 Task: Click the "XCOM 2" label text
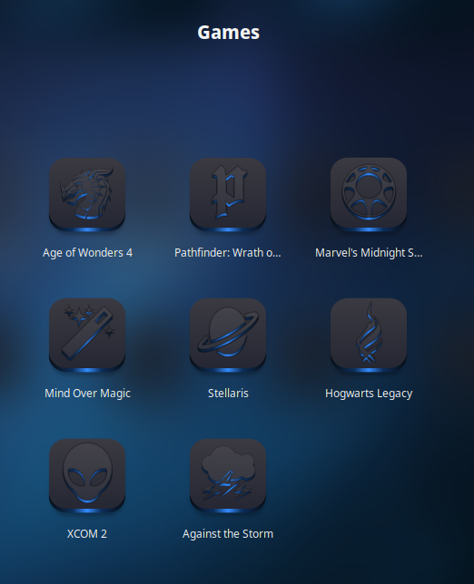[x=87, y=534]
